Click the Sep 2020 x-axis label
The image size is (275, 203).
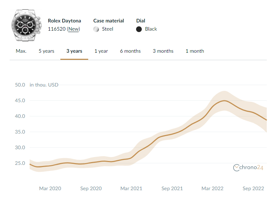coord(91,188)
